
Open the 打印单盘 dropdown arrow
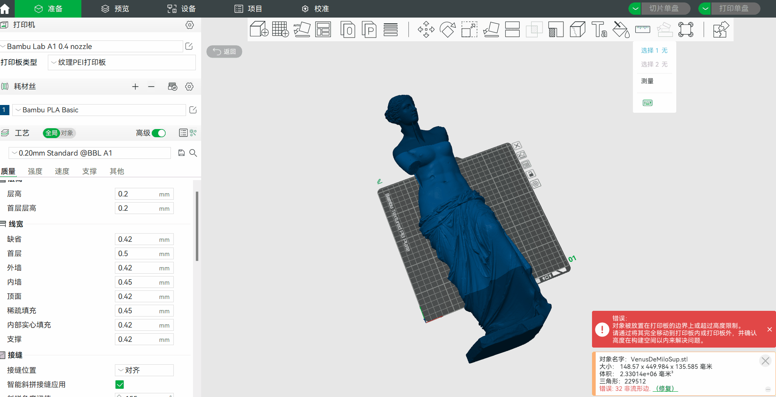pos(705,9)
